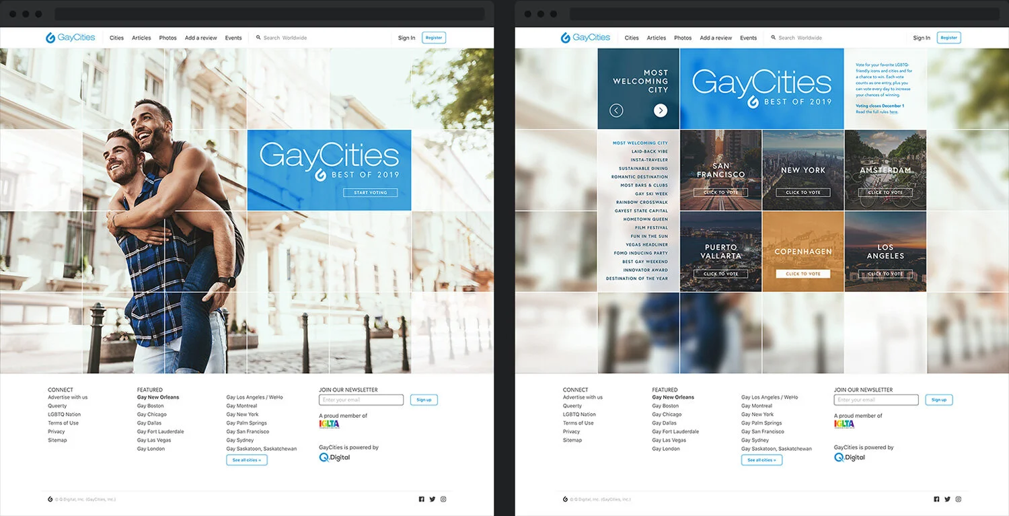Click next category arrow in right window
The image size is (1009, 516).
click(x=661, y=110)
